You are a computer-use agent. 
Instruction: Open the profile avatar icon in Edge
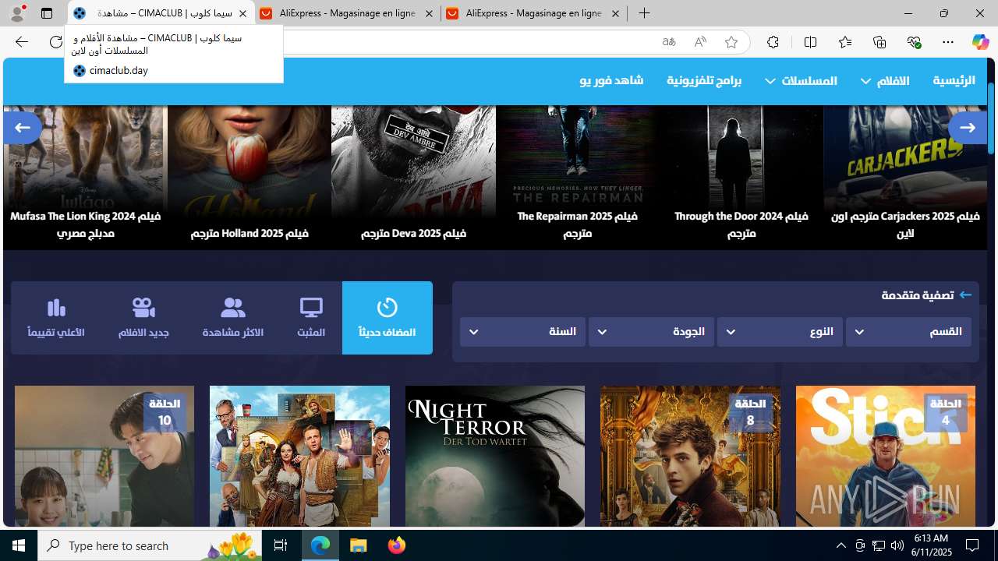pyautogui.click(x=18, y=13)
